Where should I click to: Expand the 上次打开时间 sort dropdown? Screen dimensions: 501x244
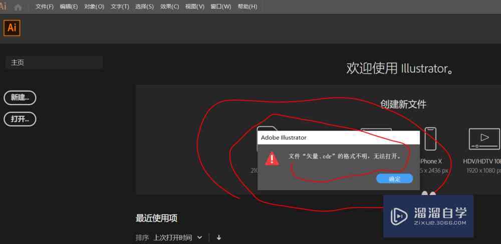(178, 237)
